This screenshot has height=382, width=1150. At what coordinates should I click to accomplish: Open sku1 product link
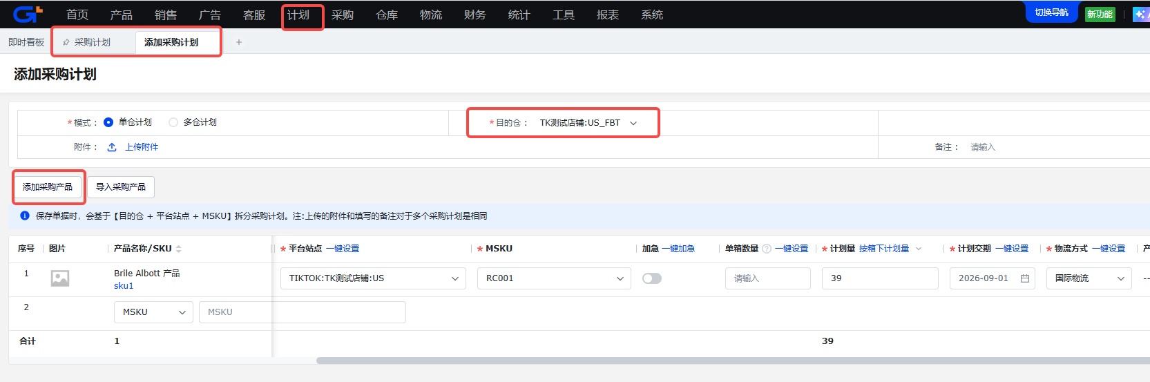(x=124, y=286)
